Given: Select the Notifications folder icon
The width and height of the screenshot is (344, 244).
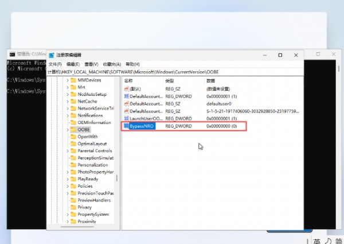Looking at the screenshot, I should pos(73,115).
